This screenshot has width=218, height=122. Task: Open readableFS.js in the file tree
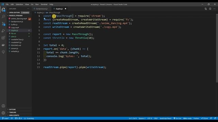click(16, 42)
